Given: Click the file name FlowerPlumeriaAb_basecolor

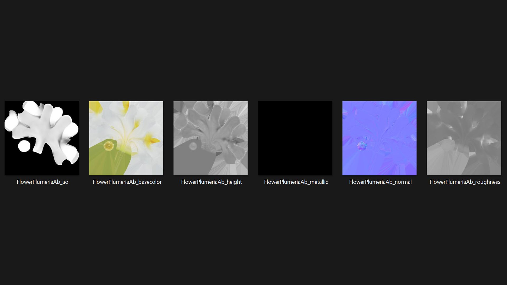Looking at the screenshot, I should click(127, 182).
